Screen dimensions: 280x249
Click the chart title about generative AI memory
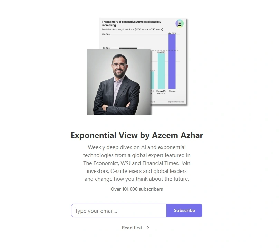131,23
